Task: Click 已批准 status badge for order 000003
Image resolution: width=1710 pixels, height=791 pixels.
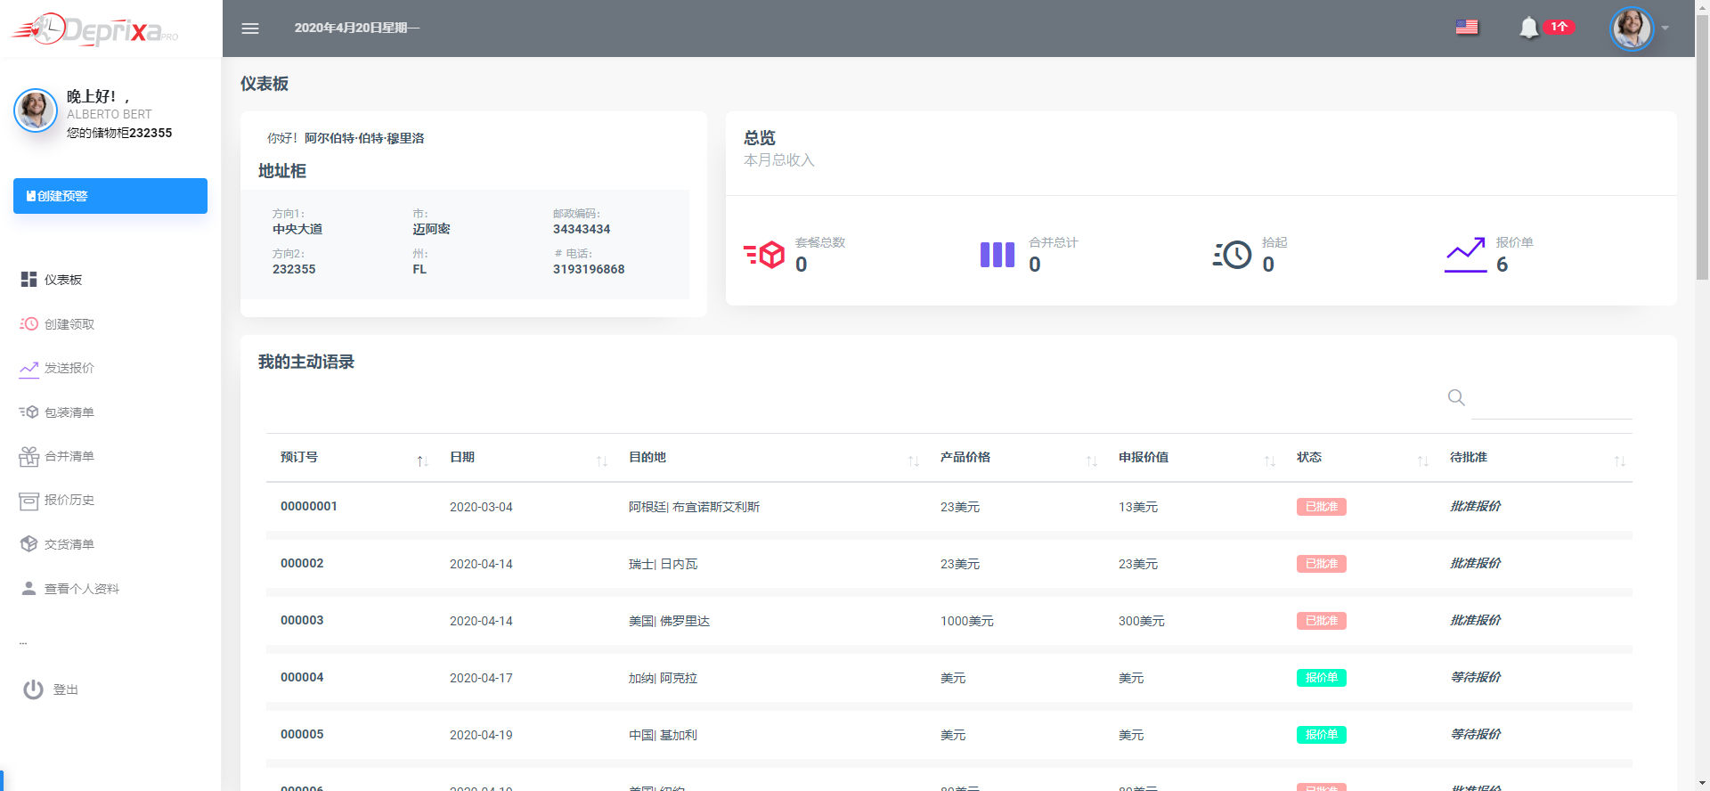Action: tap(1322, 621)
